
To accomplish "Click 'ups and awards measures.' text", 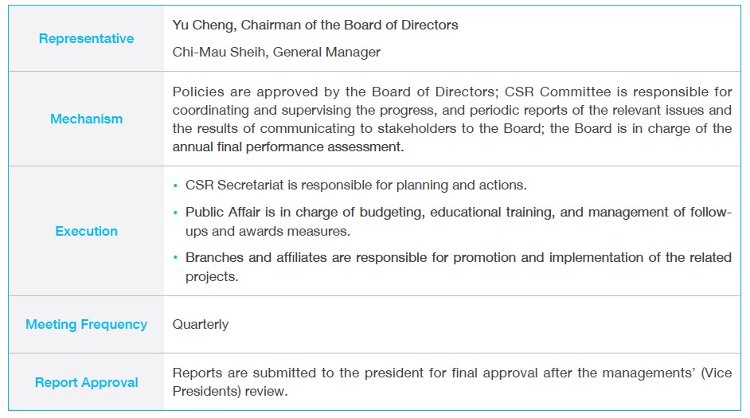I will click(268, 231).
